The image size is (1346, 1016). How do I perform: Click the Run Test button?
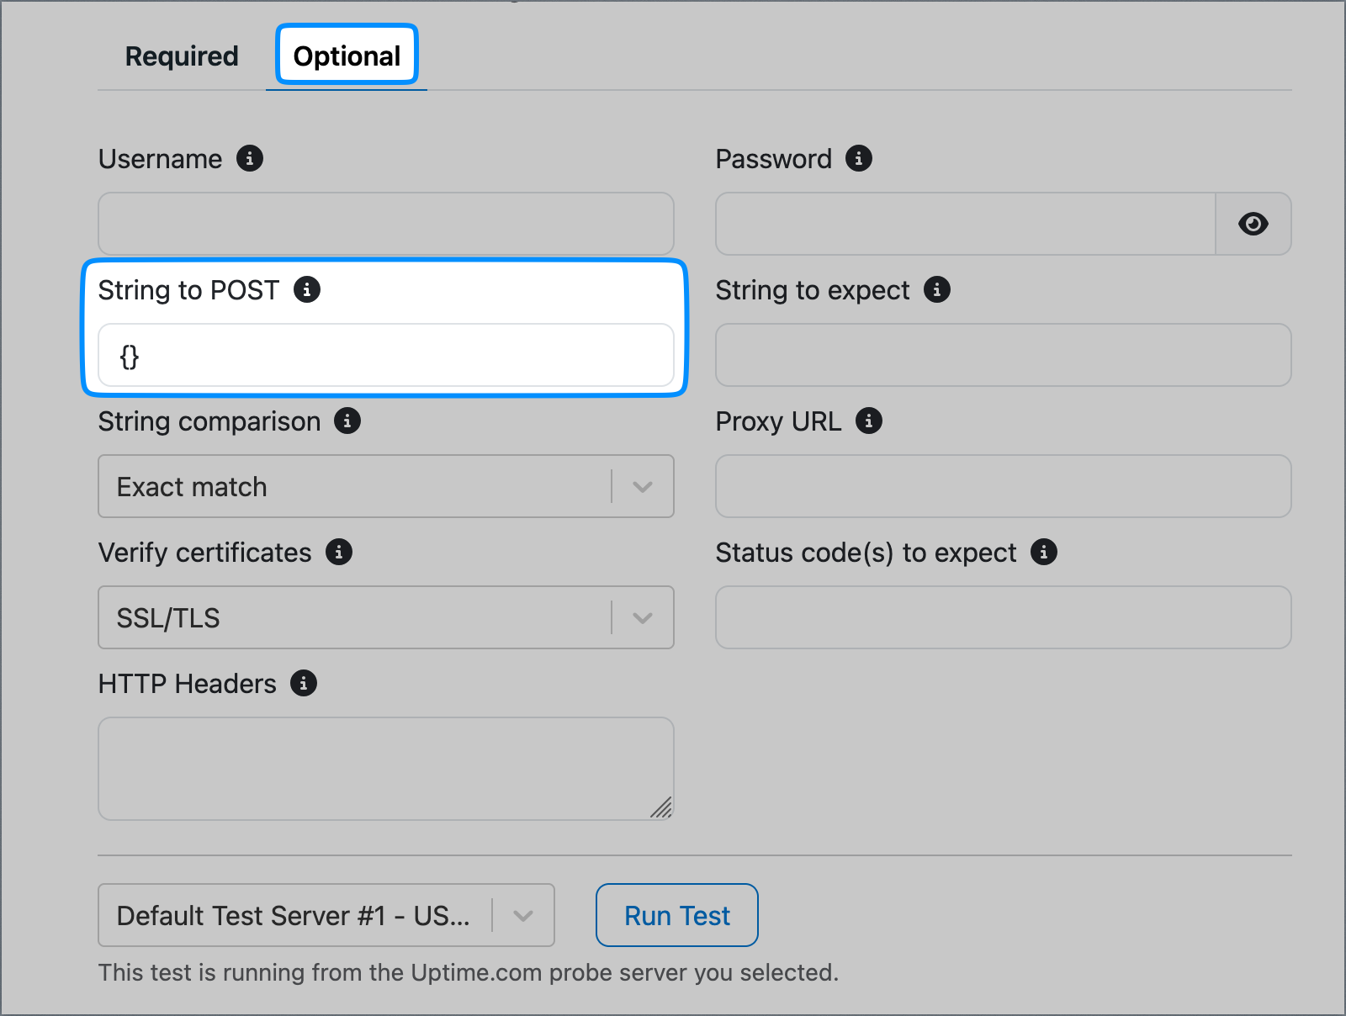tap(677, 915)
